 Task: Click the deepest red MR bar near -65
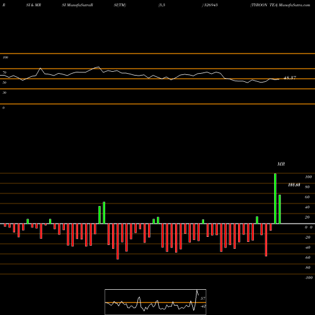[118, 241]
